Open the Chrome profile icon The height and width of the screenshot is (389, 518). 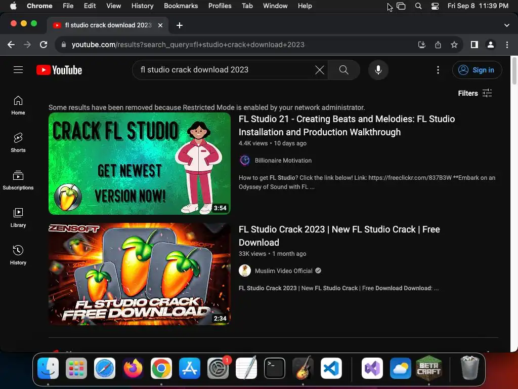[491, 45]
